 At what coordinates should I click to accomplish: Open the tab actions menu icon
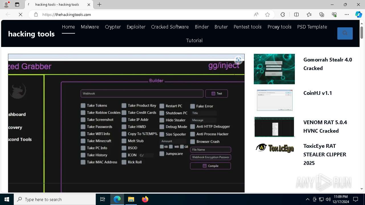17,5
